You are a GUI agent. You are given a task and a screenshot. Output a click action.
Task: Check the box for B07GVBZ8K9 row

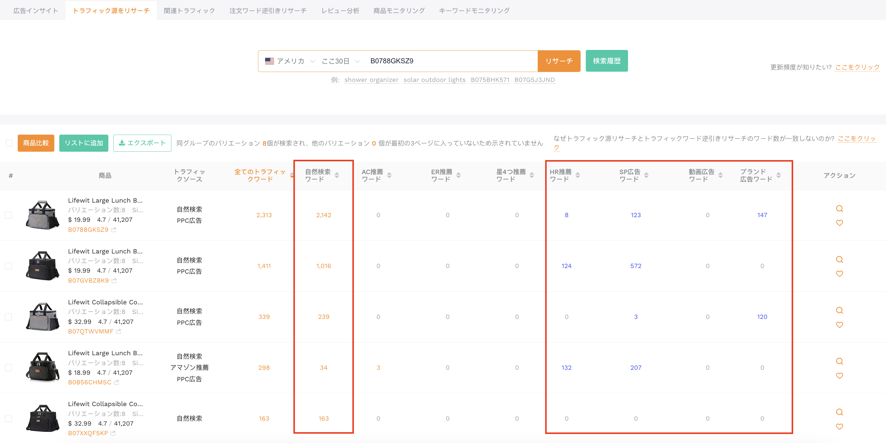(8, 266)
